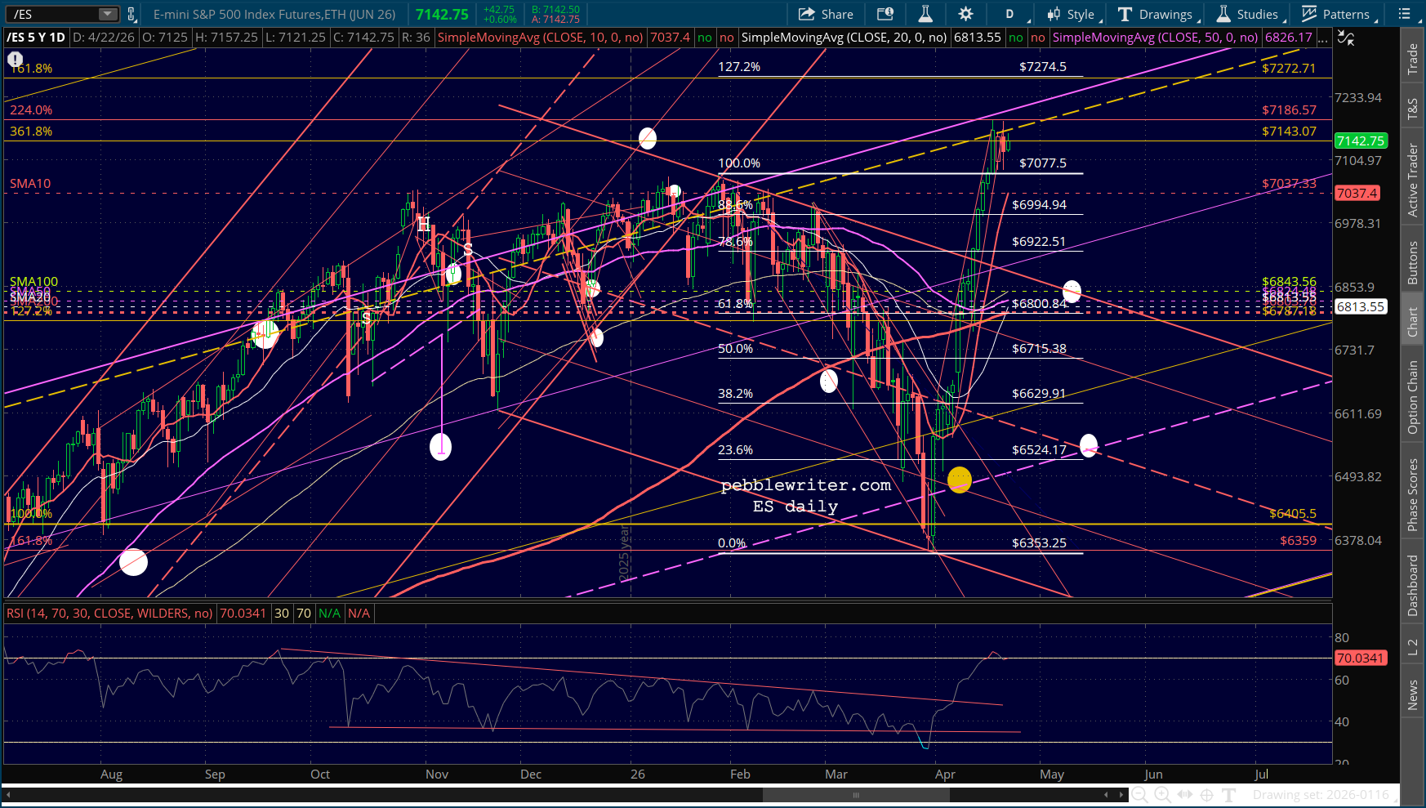Viewport: 1426px width, 808px height.
Task: Click the SimpleMovingAvg 20 study label
Action: coord(844,38)
